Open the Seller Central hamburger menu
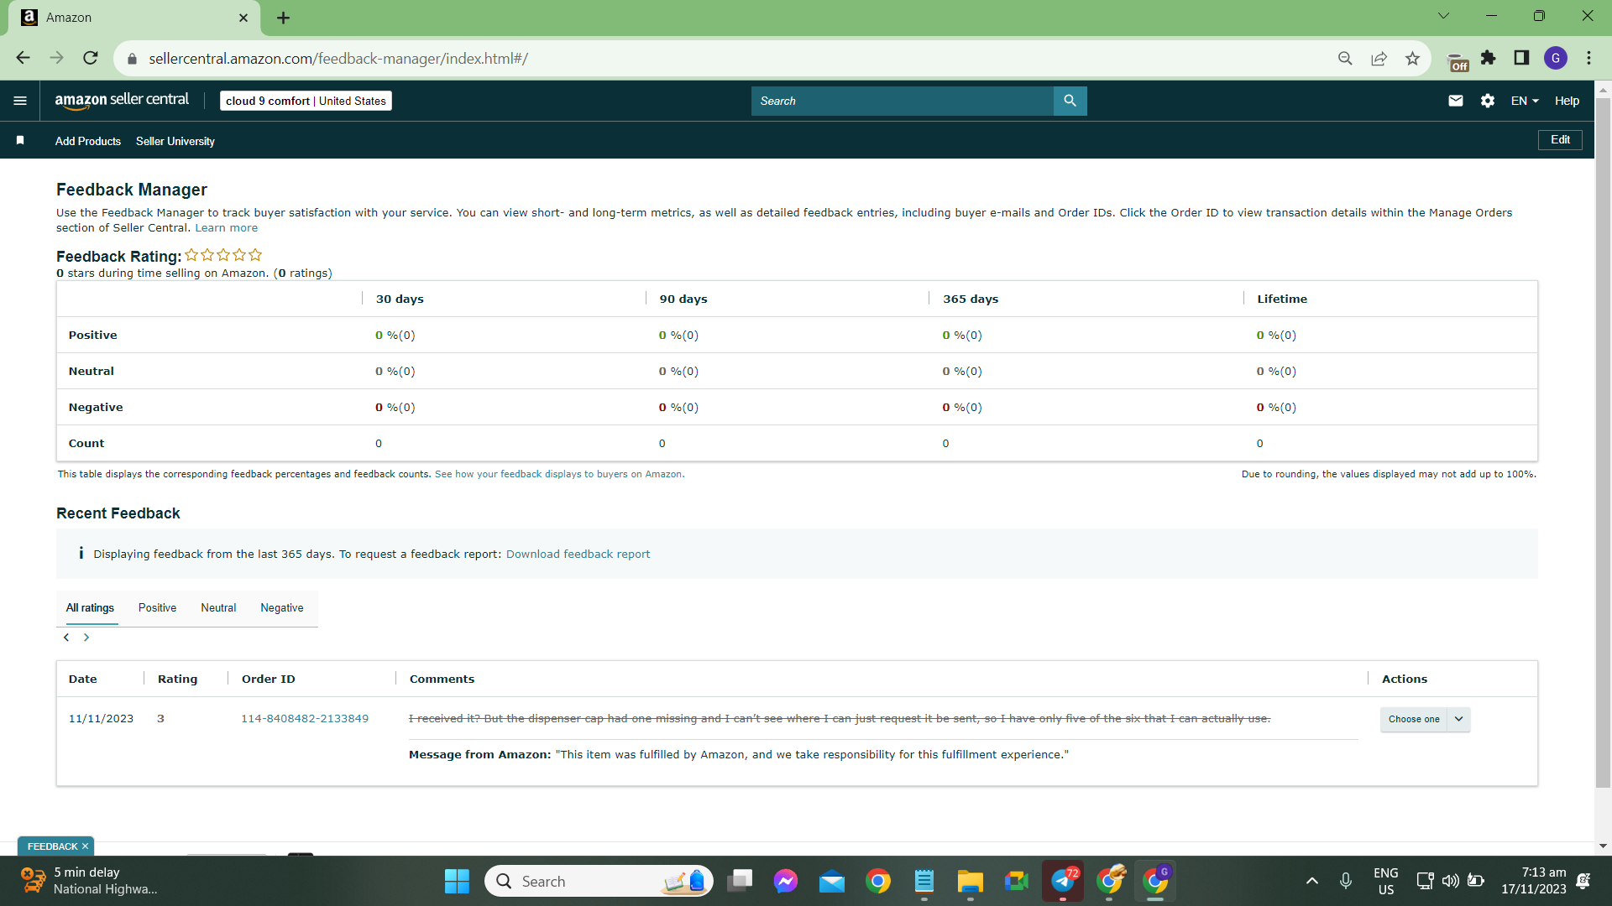Screen dimensions: 1612x906 tap(20, 101)
